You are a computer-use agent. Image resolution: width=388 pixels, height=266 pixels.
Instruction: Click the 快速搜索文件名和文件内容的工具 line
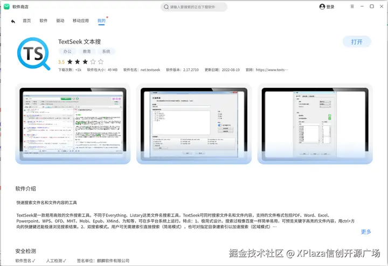(46, 202)
